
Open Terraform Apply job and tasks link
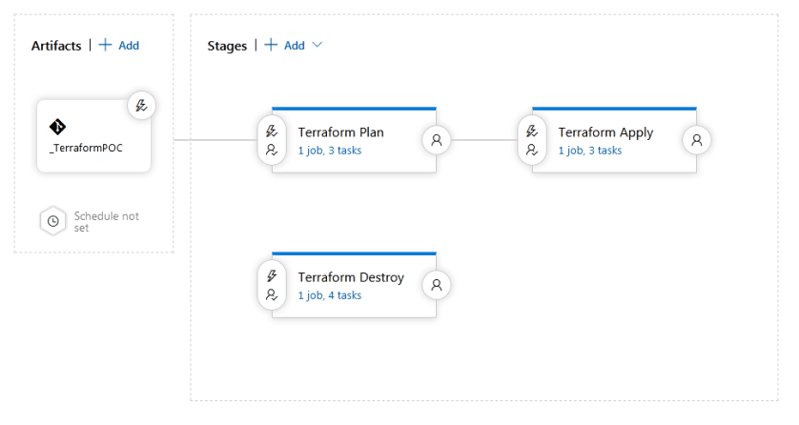[589, 151]
